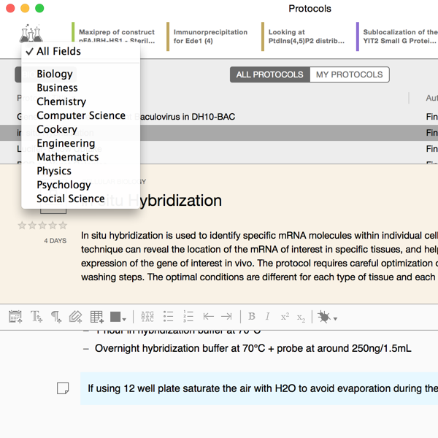Switch to MY PROTOCOLS view
The width and height of the screenshot is (438, 438).
350,74
